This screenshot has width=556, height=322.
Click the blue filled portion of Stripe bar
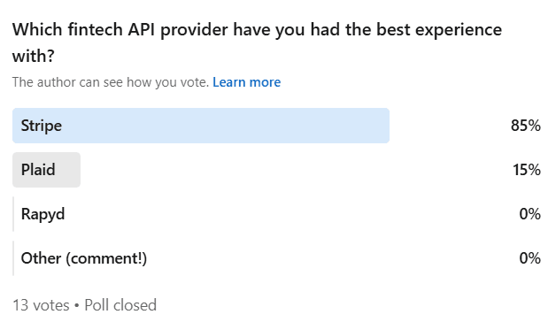(201, 126)
